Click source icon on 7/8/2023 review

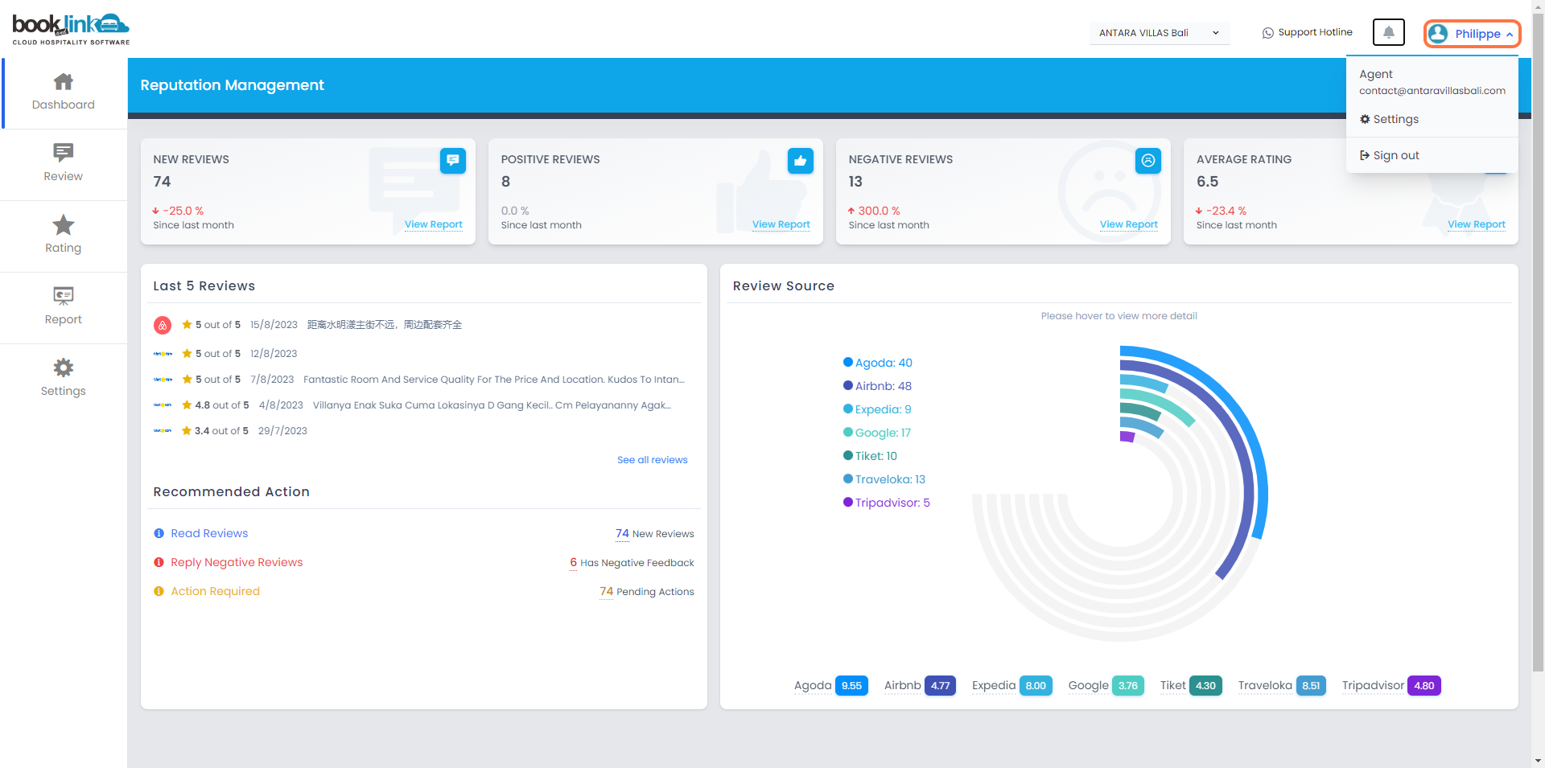pyautogui.click(x=163, y=380)
